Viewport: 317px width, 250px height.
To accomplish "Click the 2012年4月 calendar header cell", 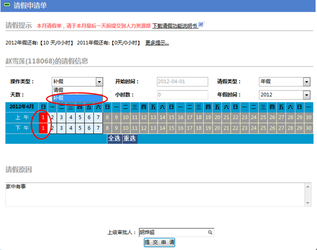I will [22, 107].
